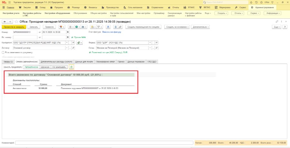Go forward with the right arrow button
290x148 pixels.
[10, 22]
